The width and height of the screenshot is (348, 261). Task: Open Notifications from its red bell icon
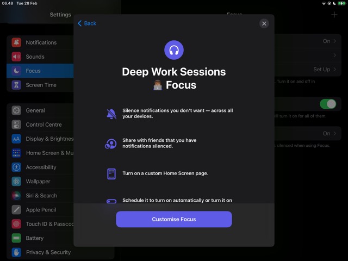point(16,42)
